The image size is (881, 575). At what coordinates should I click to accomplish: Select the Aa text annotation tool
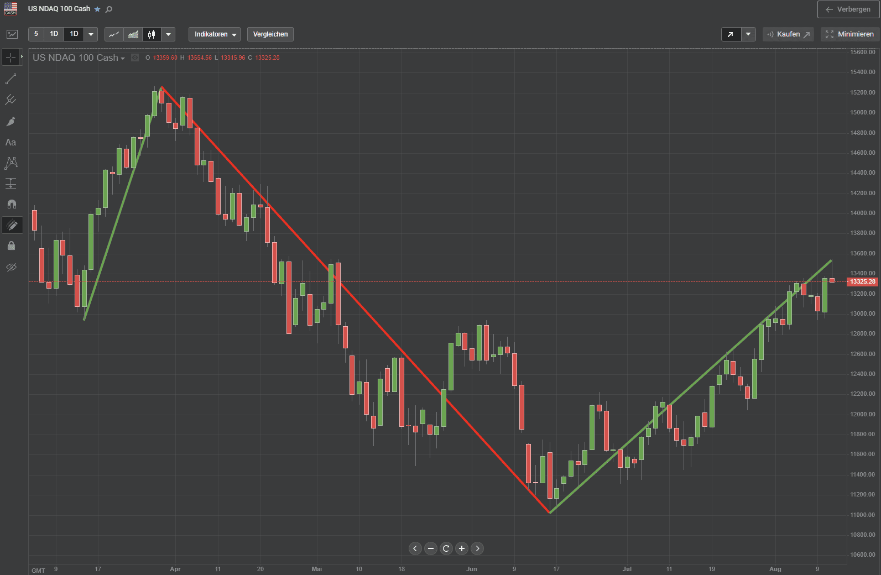point(11,142)
